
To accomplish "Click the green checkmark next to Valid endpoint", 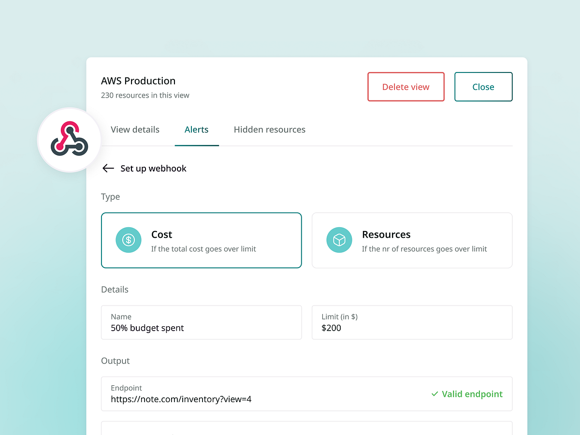I will point(434,394).
